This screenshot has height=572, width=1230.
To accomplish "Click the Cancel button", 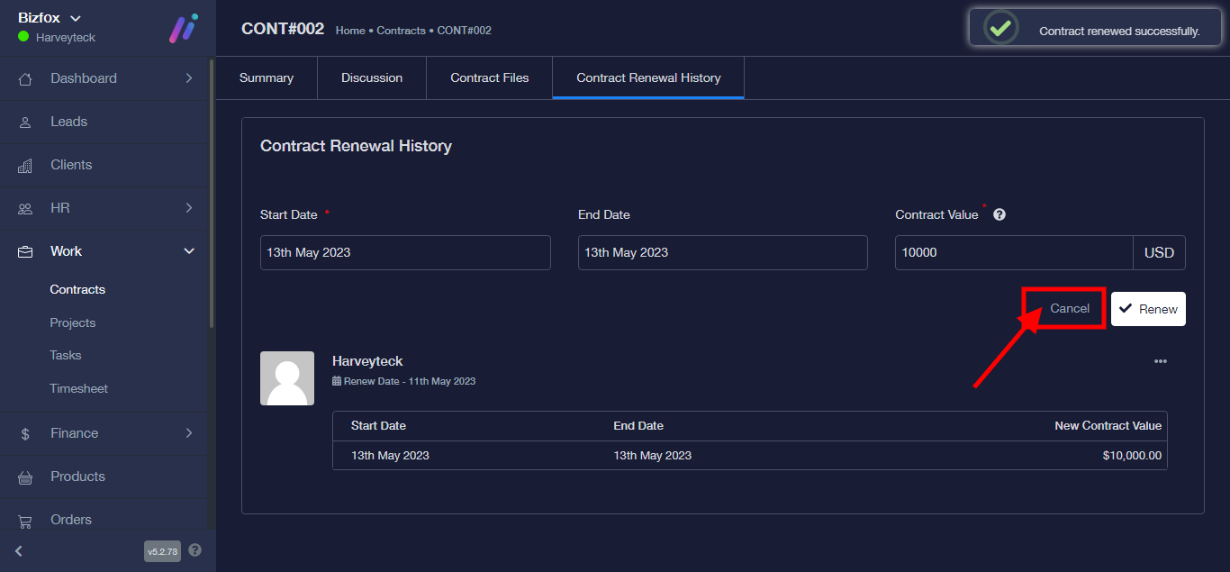I will tap(1070, 309).
